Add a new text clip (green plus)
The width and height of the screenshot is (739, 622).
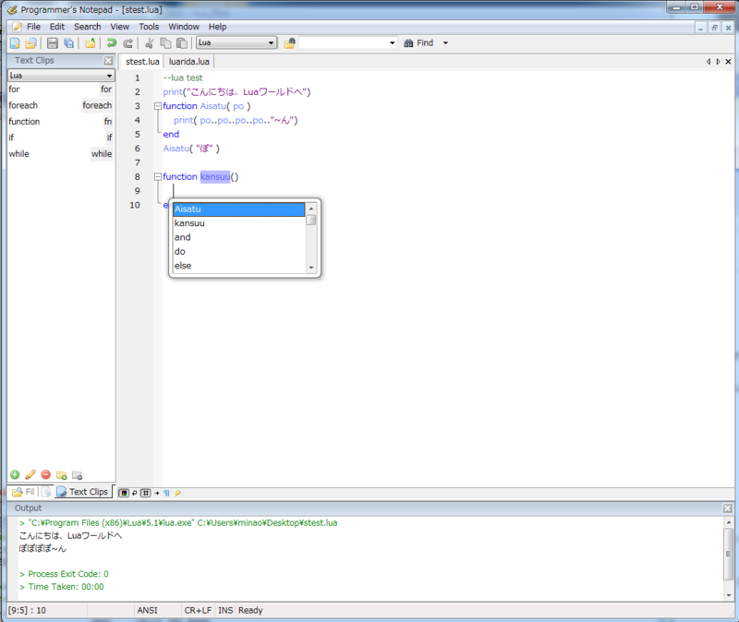[x=15, y=474]
